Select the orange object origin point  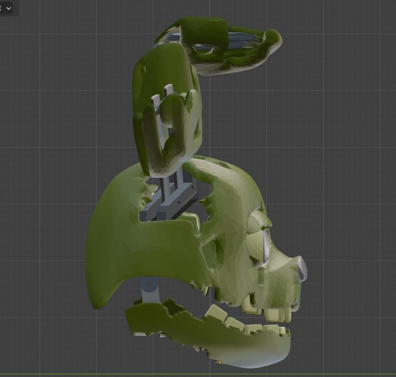coord(220,363)
